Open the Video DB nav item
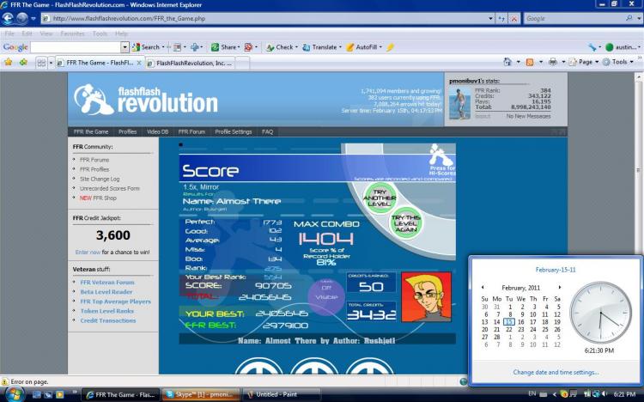 [157, 132]
